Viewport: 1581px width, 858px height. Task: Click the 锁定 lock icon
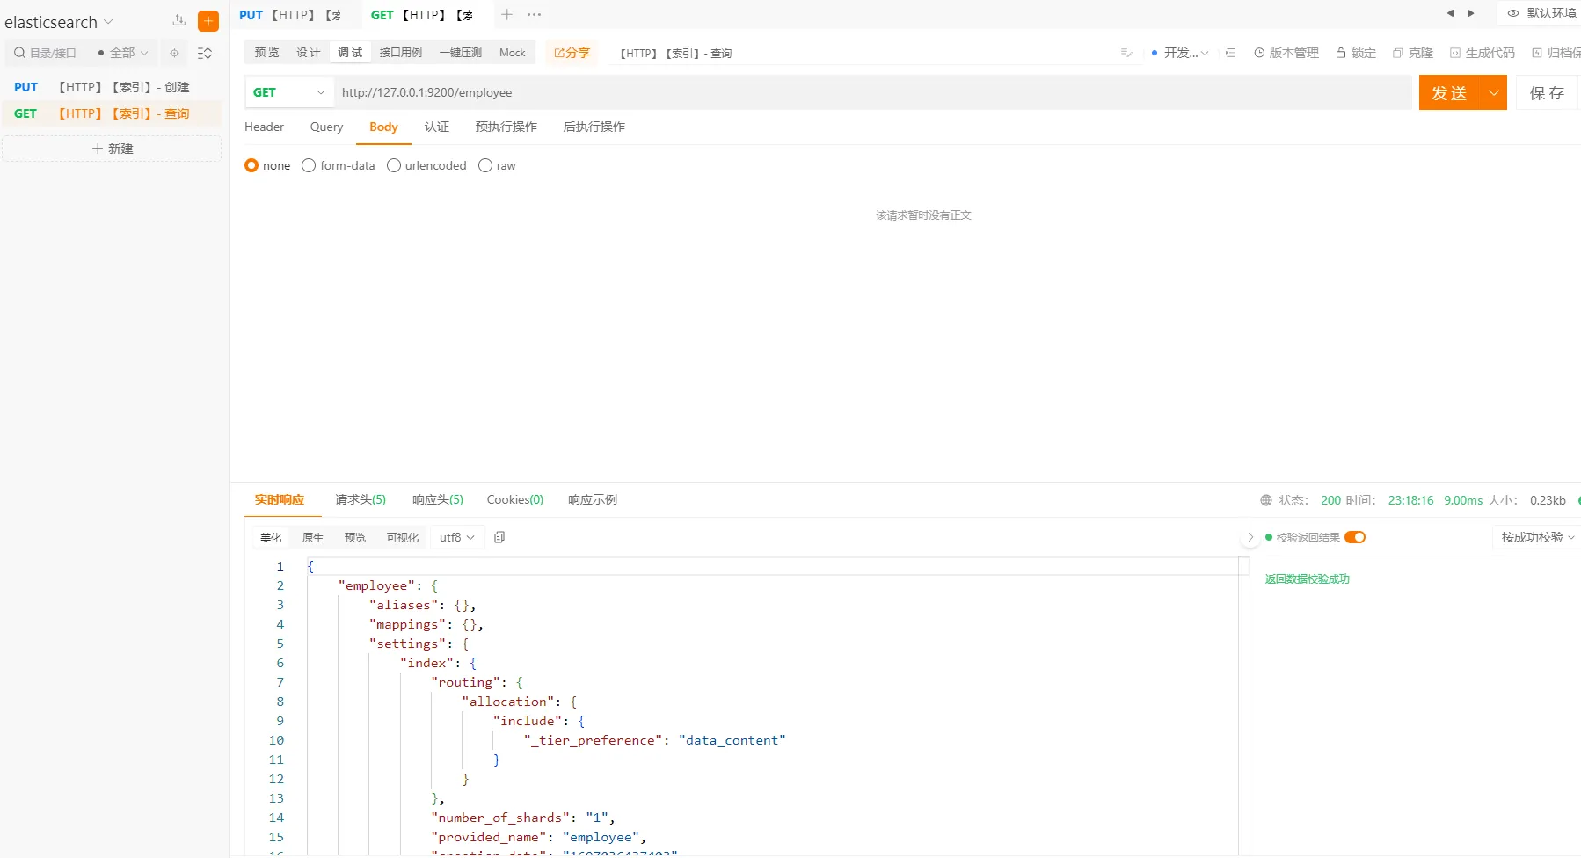click(1341, 53)
